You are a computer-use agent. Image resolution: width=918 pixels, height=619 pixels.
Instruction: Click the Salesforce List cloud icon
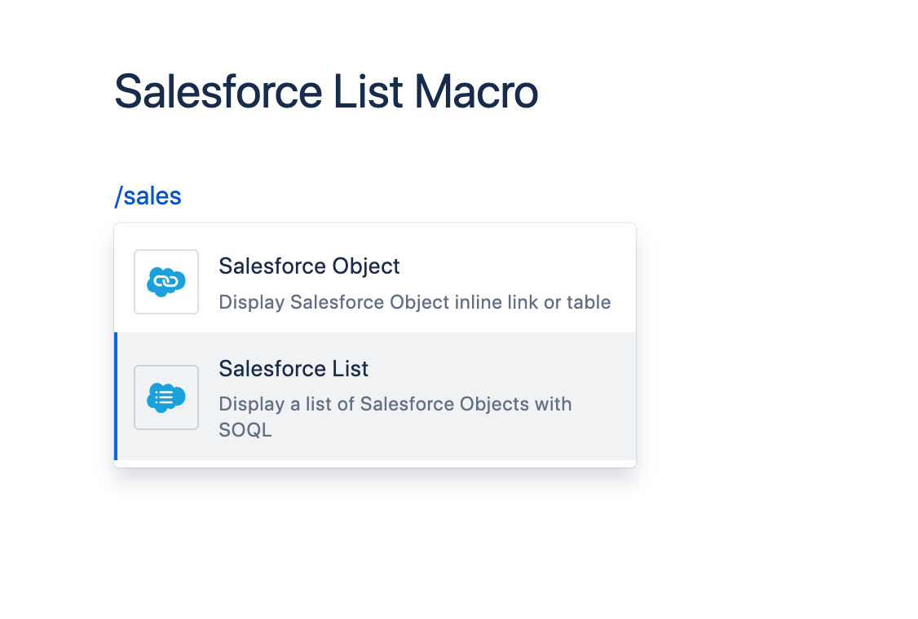tap(166, 397)
